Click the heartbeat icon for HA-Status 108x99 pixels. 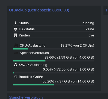[16, 29]
